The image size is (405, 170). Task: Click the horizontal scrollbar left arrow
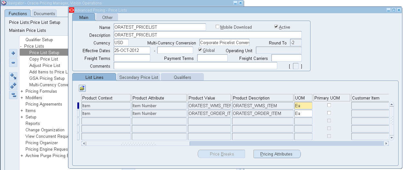pos(84,144)
